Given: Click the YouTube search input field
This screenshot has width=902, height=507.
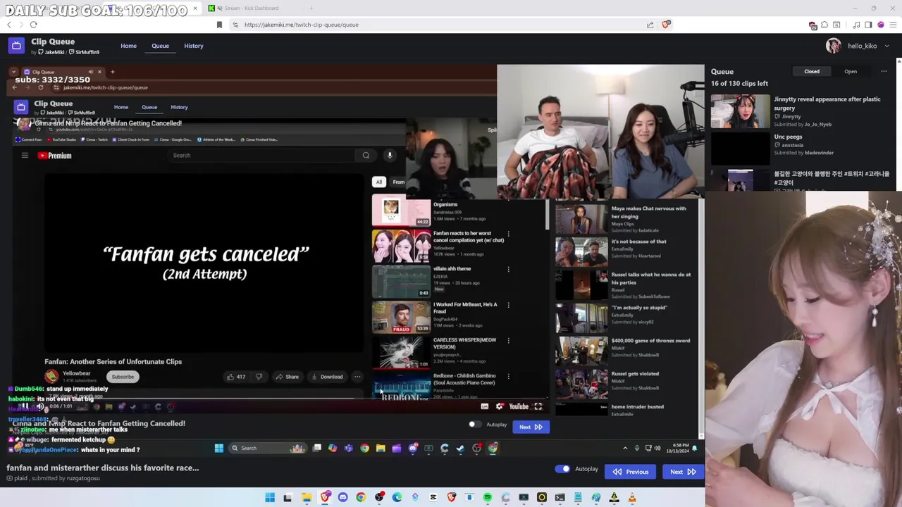Looking at the screenshot, I should pyautogui.click(x=261, y=156).
